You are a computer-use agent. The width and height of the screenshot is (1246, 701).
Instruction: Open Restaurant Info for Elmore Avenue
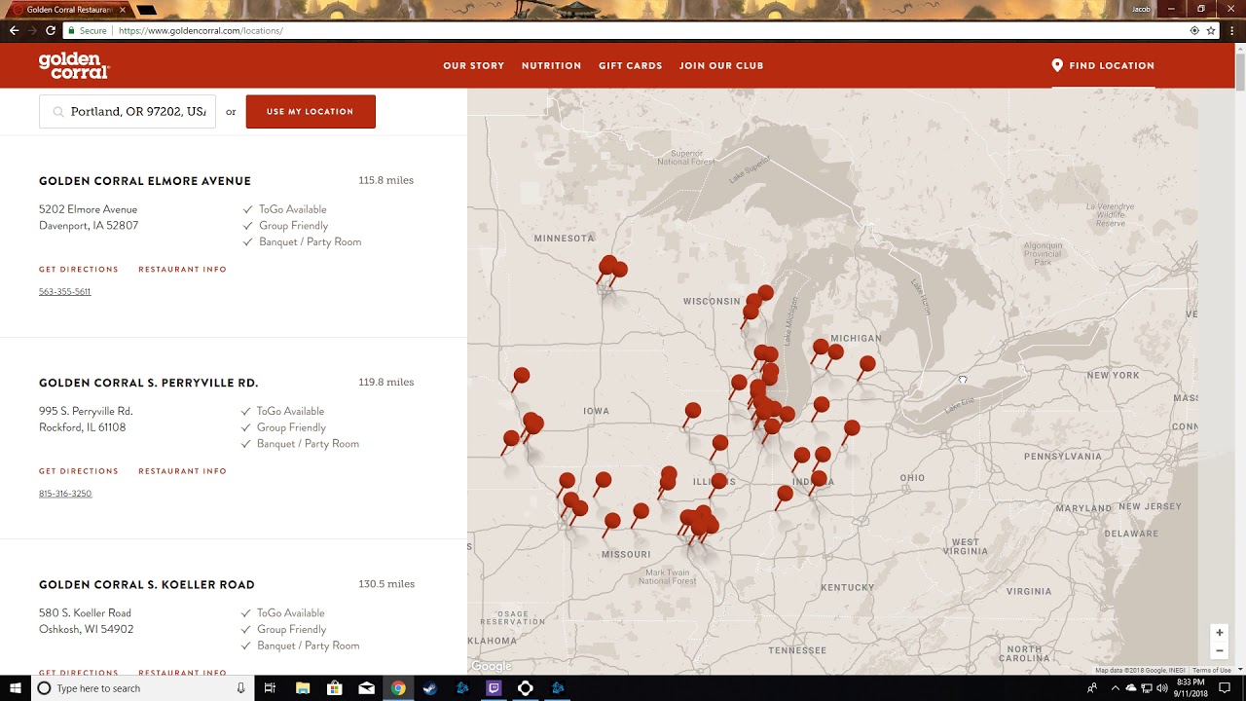coord(182,270)
